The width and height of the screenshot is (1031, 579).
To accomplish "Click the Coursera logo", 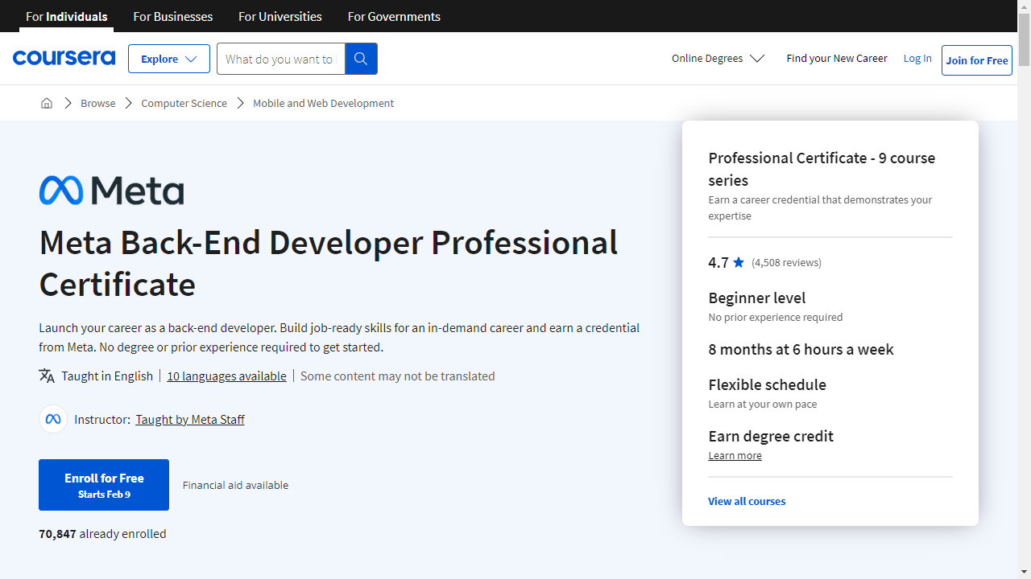I will click(x=64, y=58).
